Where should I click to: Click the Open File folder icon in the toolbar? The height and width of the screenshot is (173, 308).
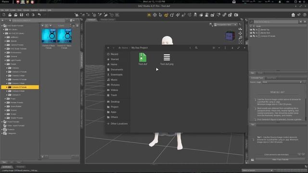click(10, 15)
